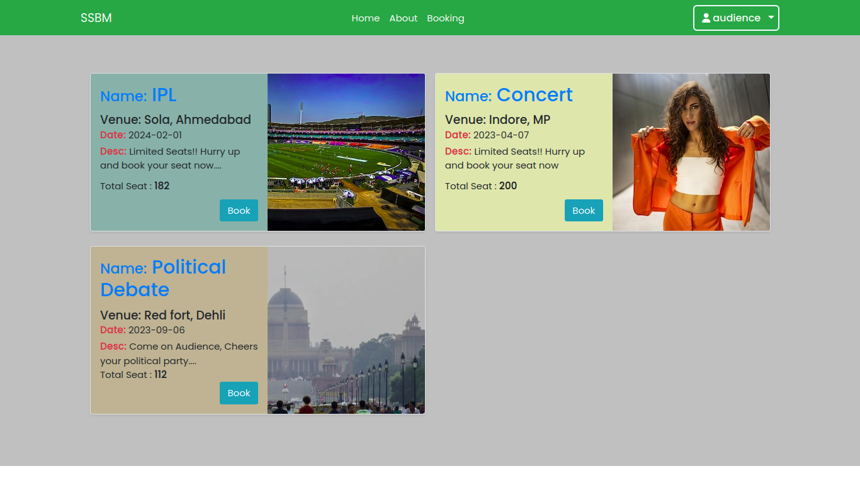Click the Concert photo with orange jacket
Screen dimensions: 860x483
pos(691,152)
